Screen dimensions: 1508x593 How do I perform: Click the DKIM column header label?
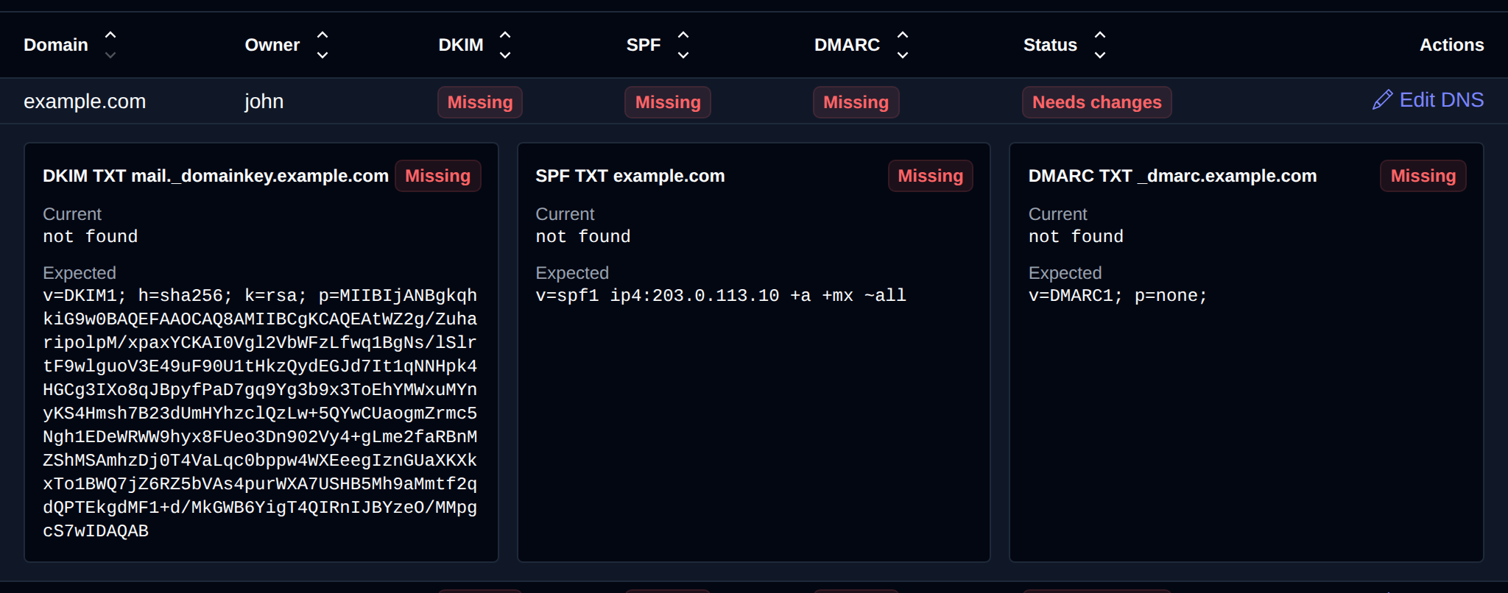(461, 45)
